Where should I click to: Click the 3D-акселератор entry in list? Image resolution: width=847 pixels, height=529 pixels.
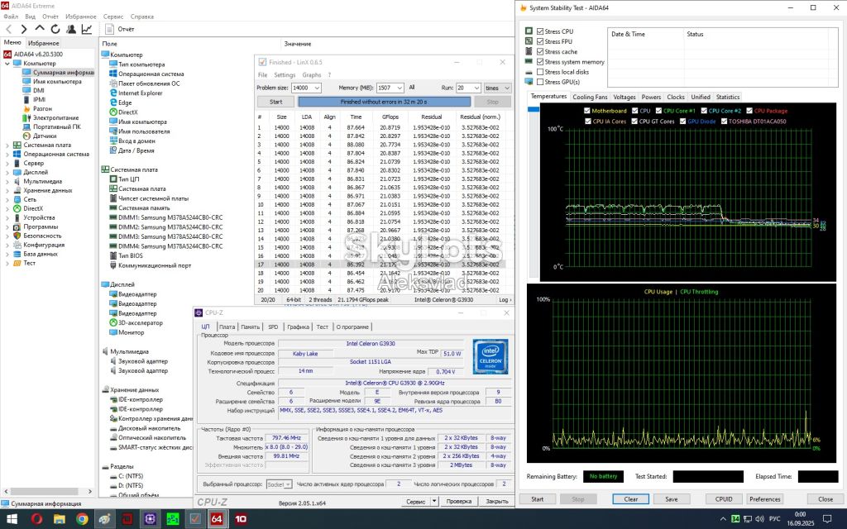(136, 323)
